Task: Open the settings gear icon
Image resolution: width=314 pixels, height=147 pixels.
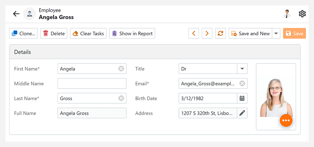Action: 302,14
